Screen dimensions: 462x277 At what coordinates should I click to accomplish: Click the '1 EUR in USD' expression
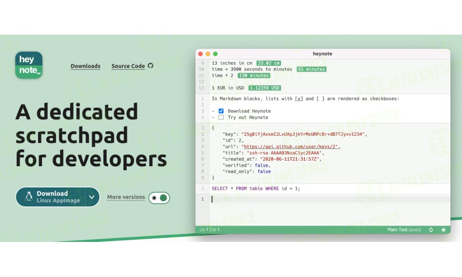tap(228, 88)
